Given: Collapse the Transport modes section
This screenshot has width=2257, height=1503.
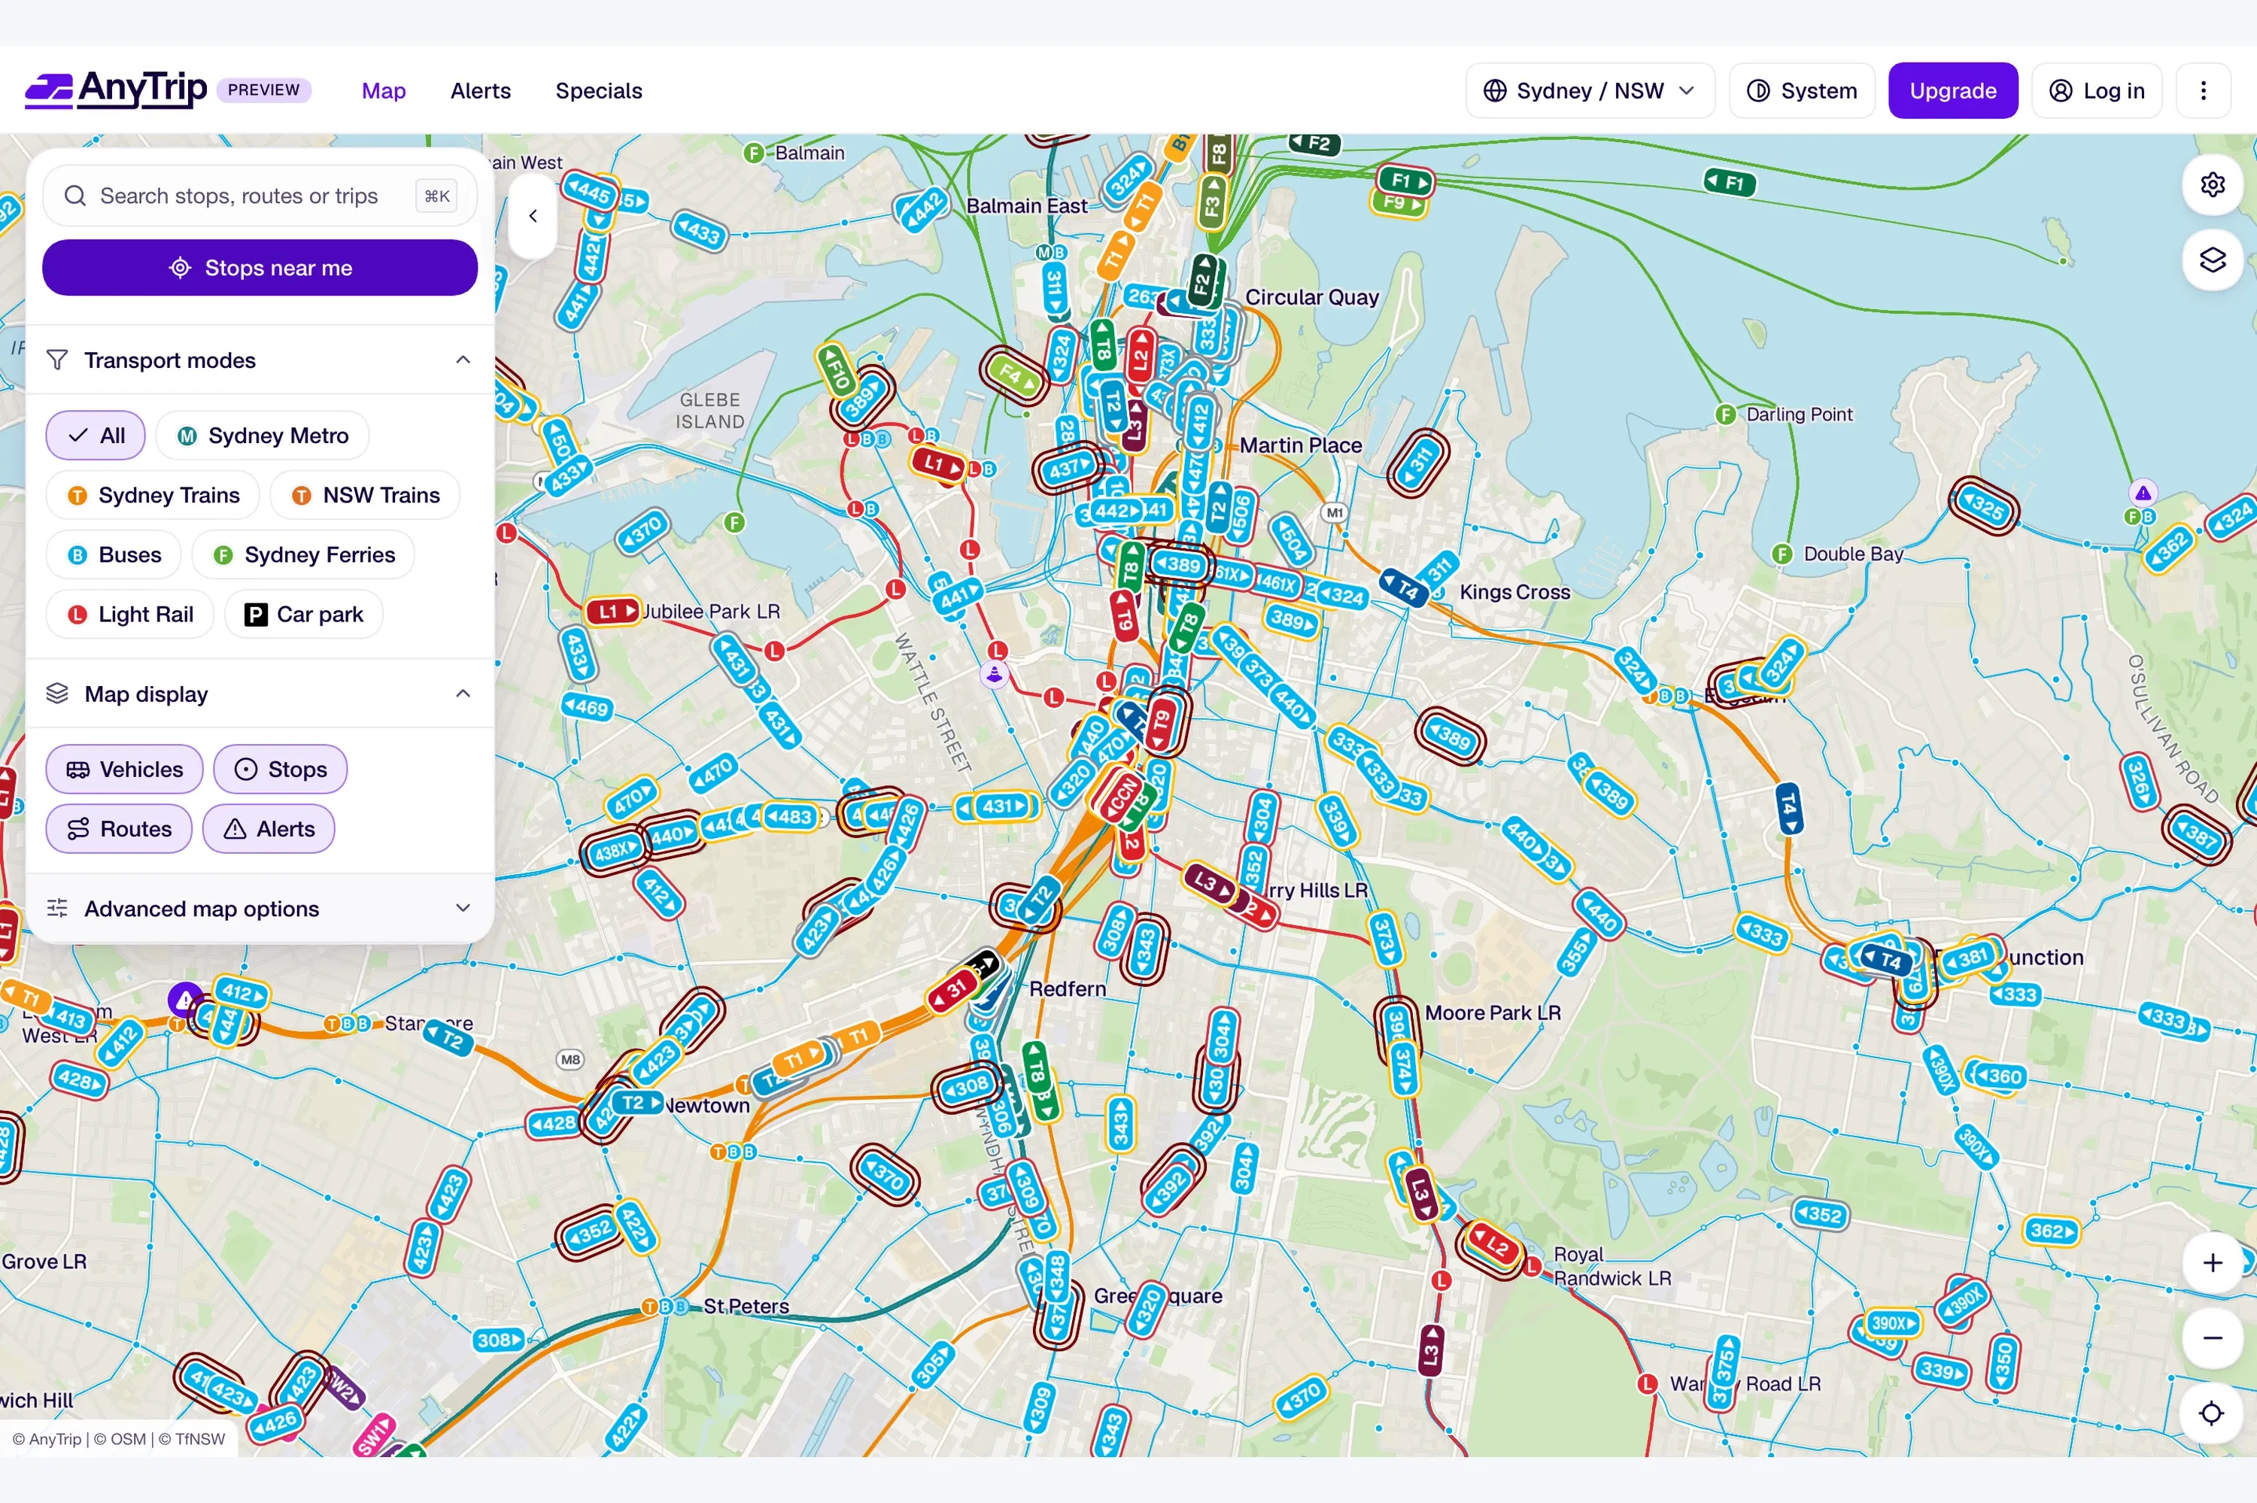Looking at the screenshot, I should 260,360.
